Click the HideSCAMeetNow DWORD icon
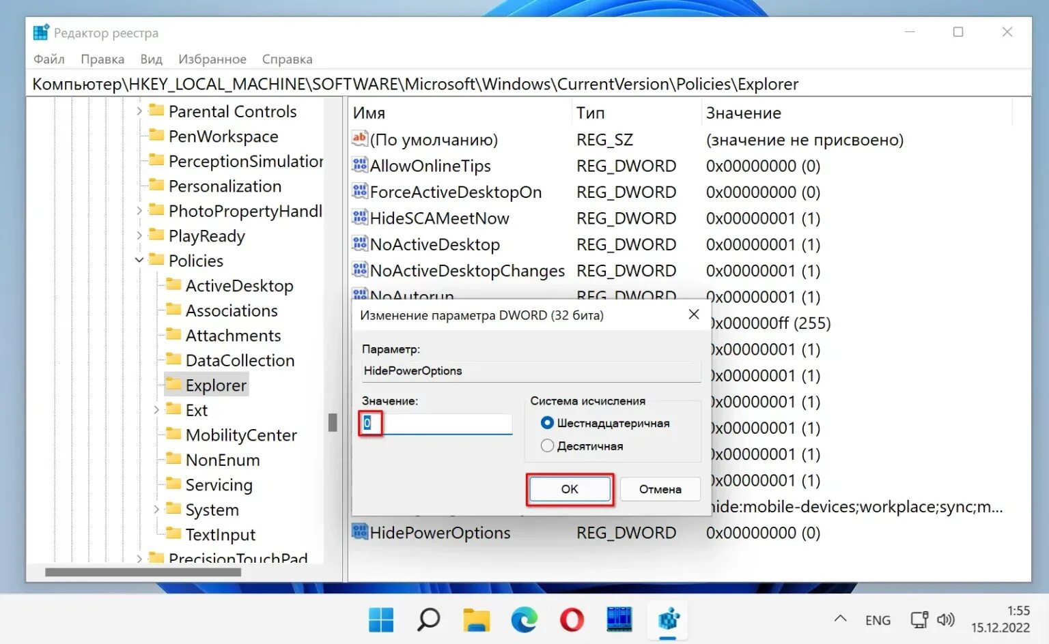This screenshot has width=1049, height=644. point(360,218)
